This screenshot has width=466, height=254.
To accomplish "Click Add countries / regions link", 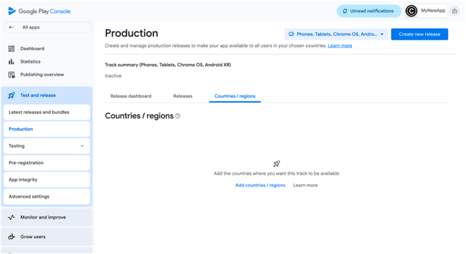I will click(x=260, y=185).
